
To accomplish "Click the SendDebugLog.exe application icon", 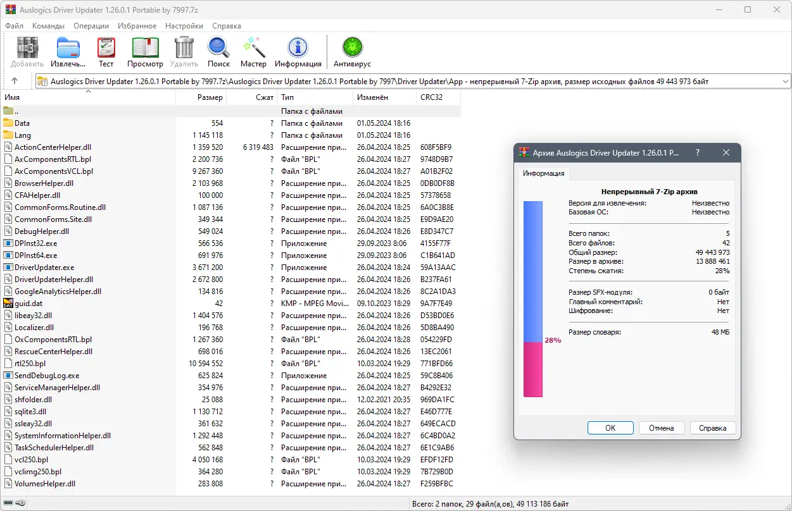I will (8, 376).
